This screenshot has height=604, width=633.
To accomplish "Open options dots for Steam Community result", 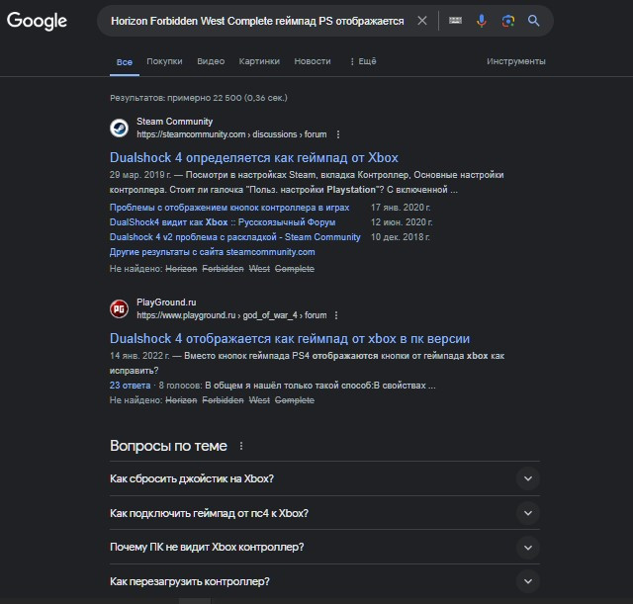I will pyautogui.click(x=338, y=134).
